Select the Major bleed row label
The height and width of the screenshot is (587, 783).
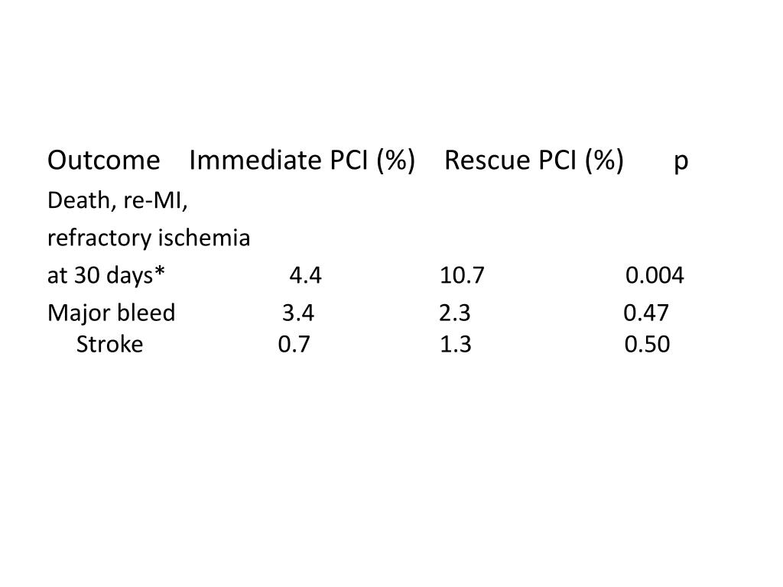[x=112, y=313]
